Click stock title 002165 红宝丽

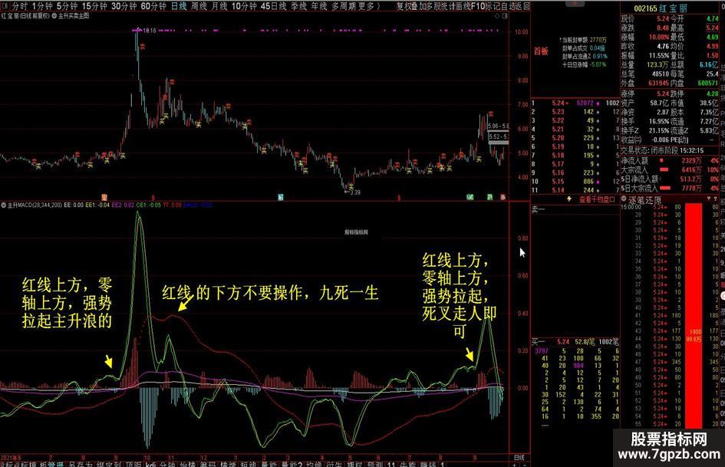pyautogui.click(x=661, y=8)
